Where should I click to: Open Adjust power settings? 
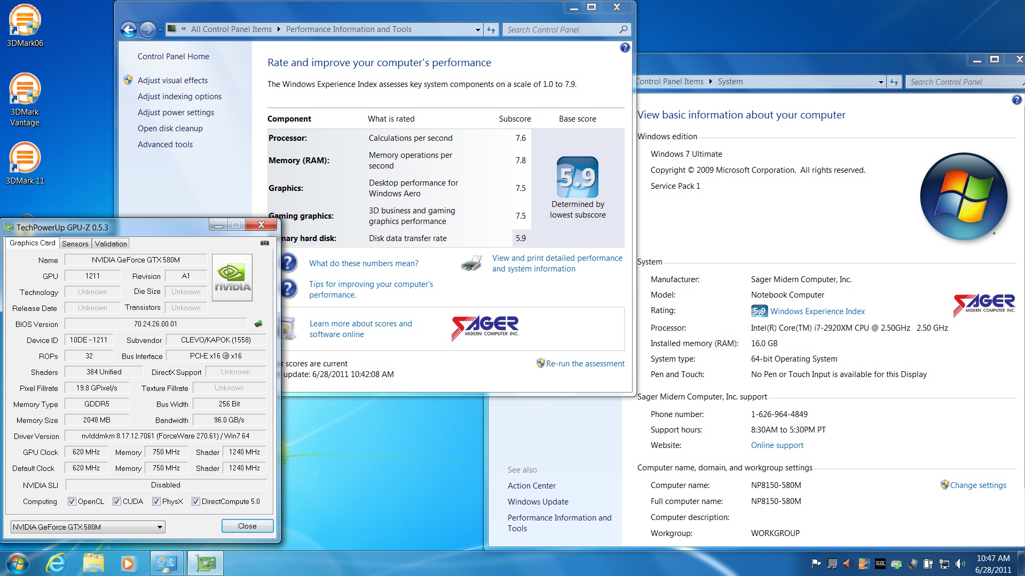(176, 113)
